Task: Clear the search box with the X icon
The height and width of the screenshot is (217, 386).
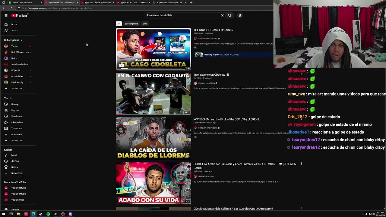Action: point(222,15)
